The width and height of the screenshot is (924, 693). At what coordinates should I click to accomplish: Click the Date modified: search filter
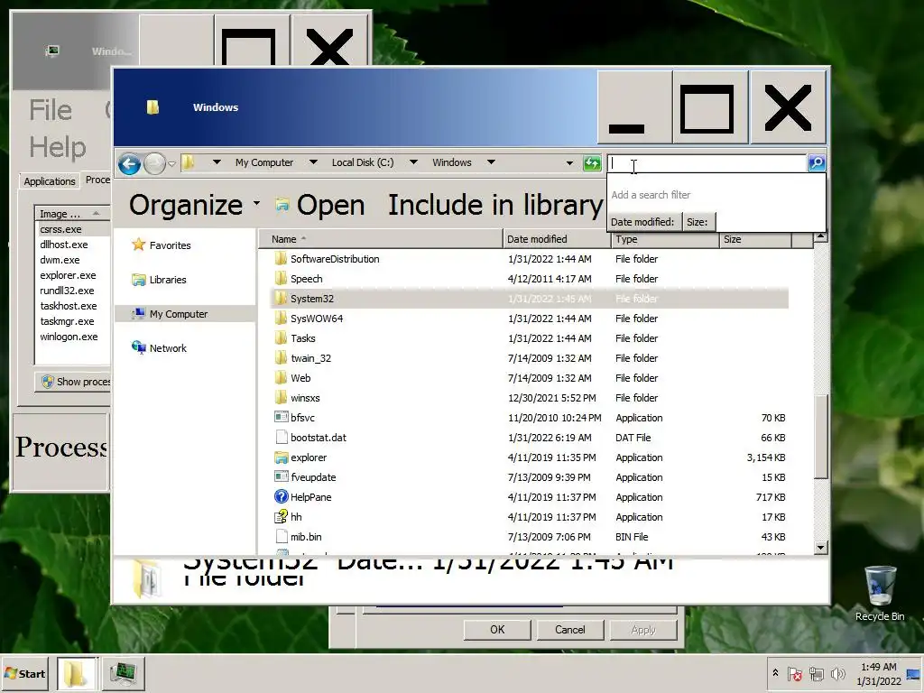tap(642, 222)
